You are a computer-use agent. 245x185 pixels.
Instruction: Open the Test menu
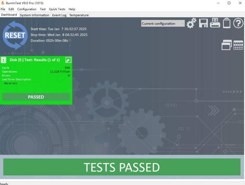(x=43, y=9)
